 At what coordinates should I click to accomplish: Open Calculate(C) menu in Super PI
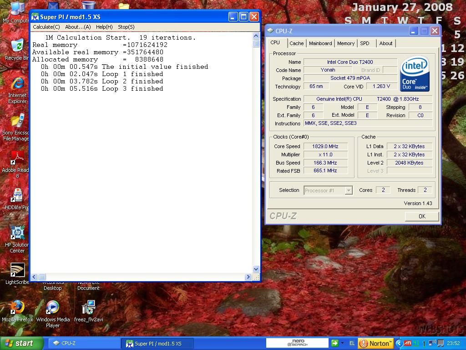(46, 27)
